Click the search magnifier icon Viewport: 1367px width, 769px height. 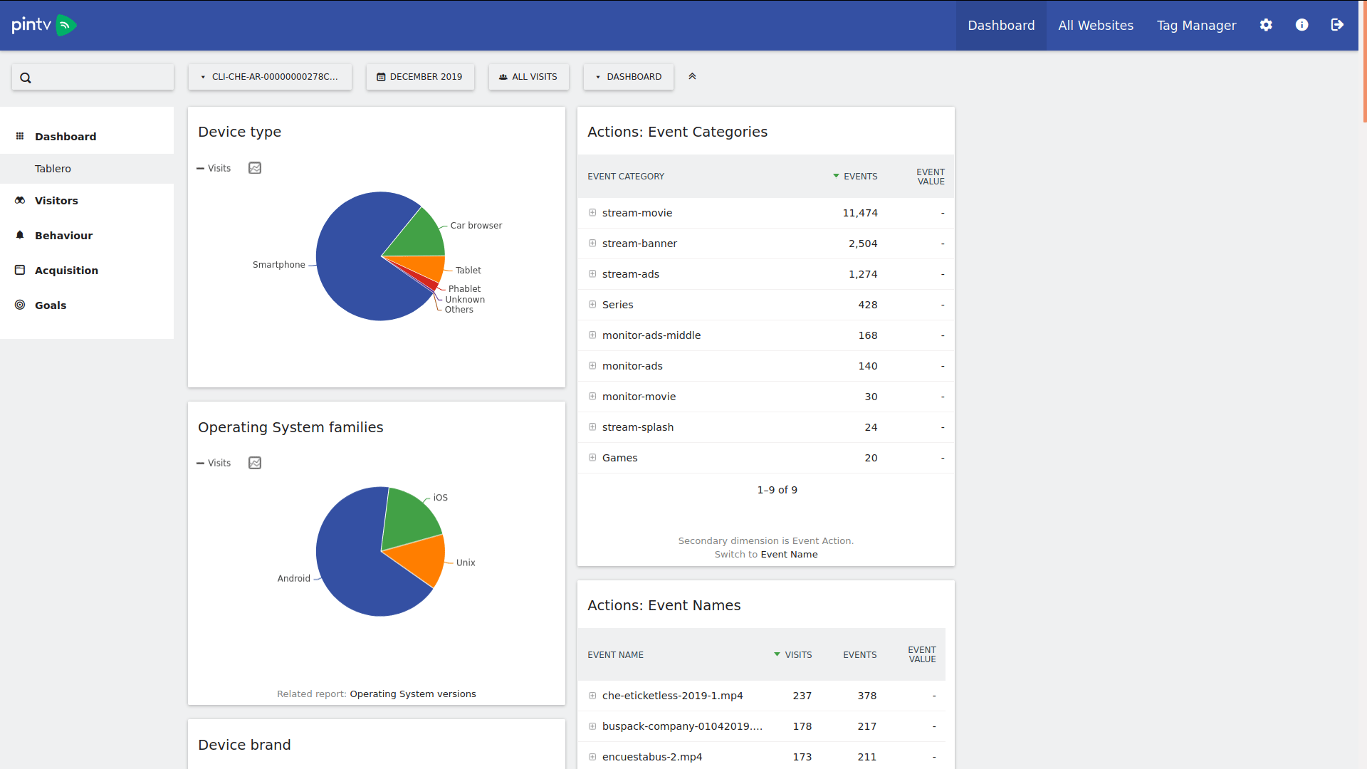coord(26,78)
